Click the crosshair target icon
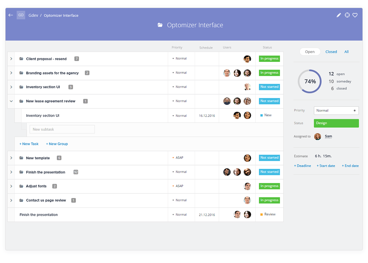This screenshot has height=263, width=368. pos(347,15)
